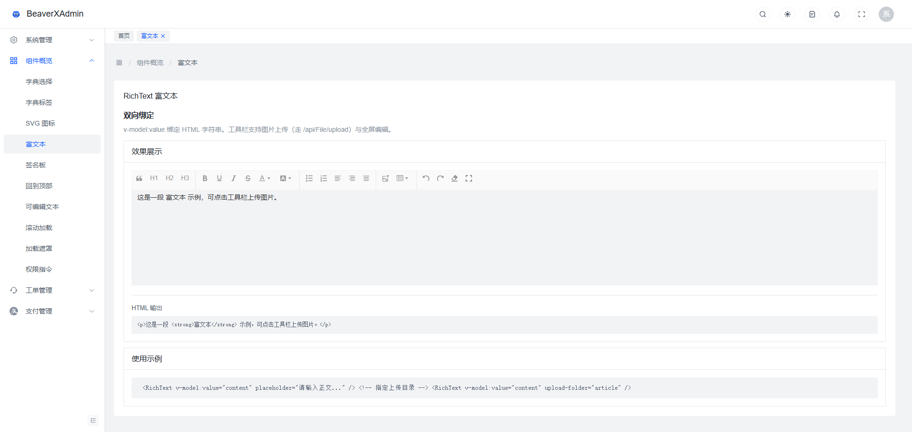Open the insert table dropdown
The width and height of the screenshot is (912, 432).
[402, 178]
